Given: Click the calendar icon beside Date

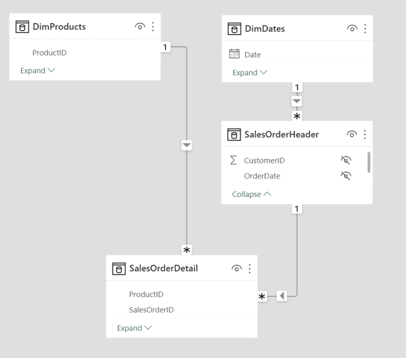Looking at the screenshot, I should [x=234, y=54].
